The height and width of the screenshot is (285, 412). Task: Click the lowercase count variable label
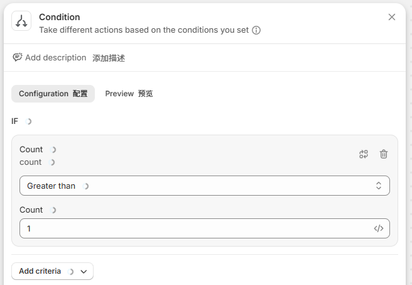click(x=31, y=162)
